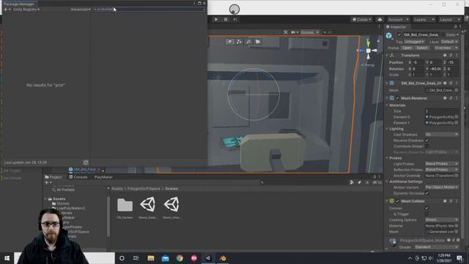The width and height of the screenshot is (469, 264).
Task: Open the Collab menu button
Action: click(361, 20)
